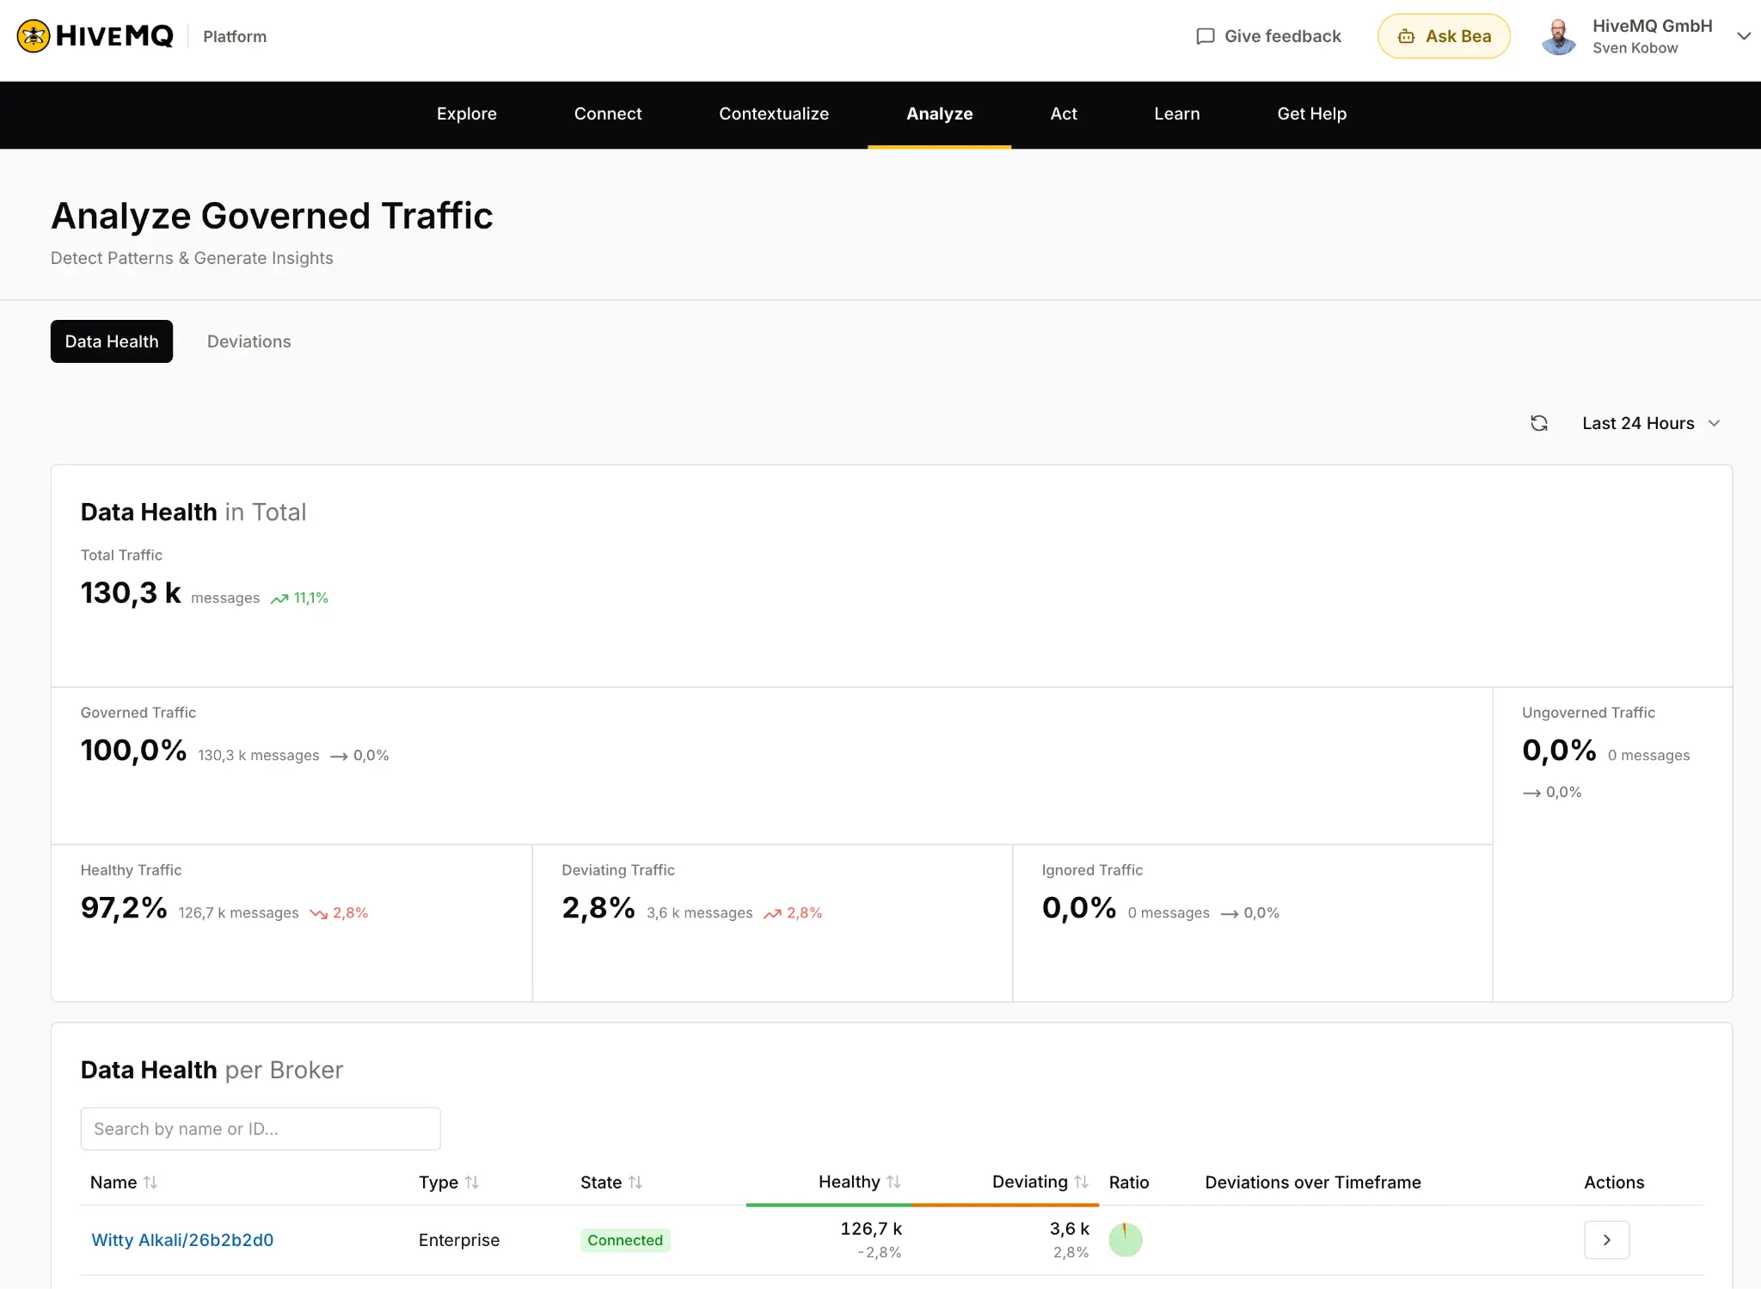The width and height of the screenshot is (1761, 1289).
Task: Expand the HiveMQ GmbH account menu
Action: click(x=1743, y=36)
